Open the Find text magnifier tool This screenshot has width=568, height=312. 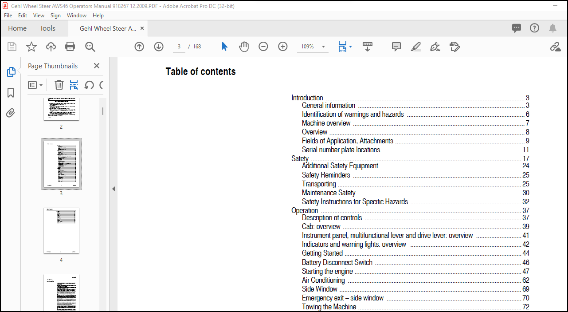(90, 47)
